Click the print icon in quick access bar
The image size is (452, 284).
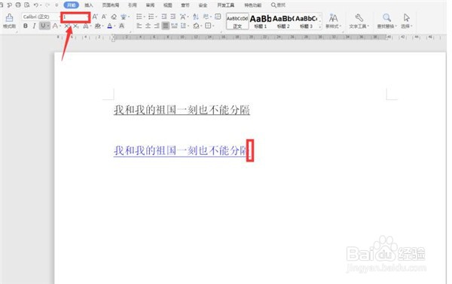point(18,5)
